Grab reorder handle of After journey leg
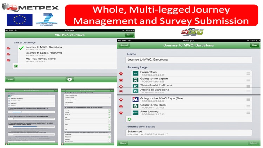 (x=248, y=113)
